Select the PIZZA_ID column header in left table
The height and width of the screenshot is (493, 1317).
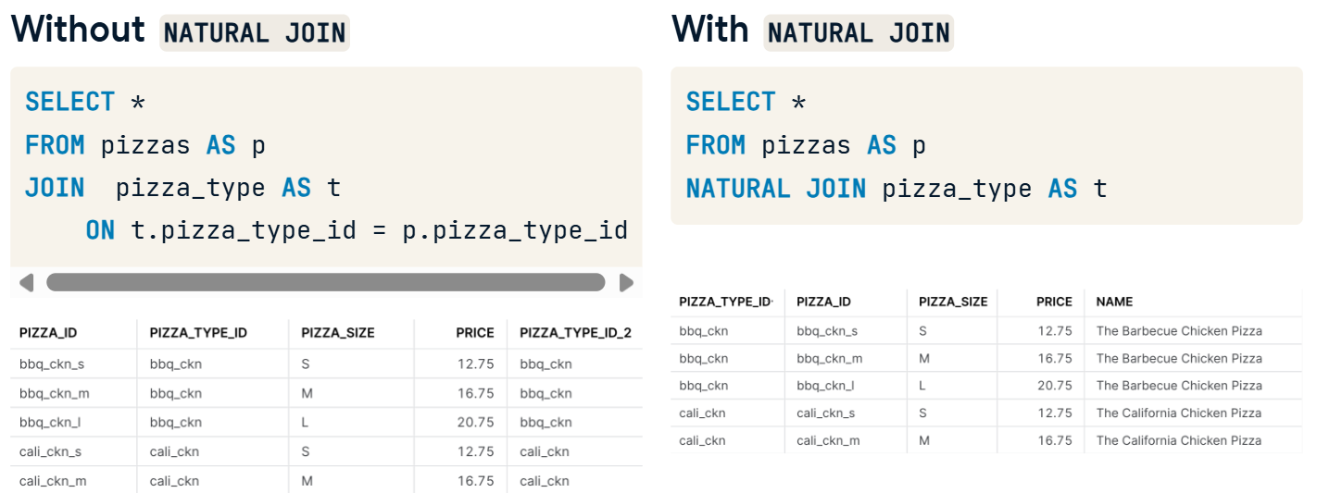click(x=48, y=333)
